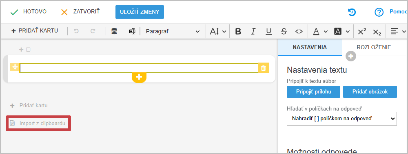Image resolution: width=408 pixels, height=154 pixels.
Task: Open the font color picker arrow
Action: (326, 31)
